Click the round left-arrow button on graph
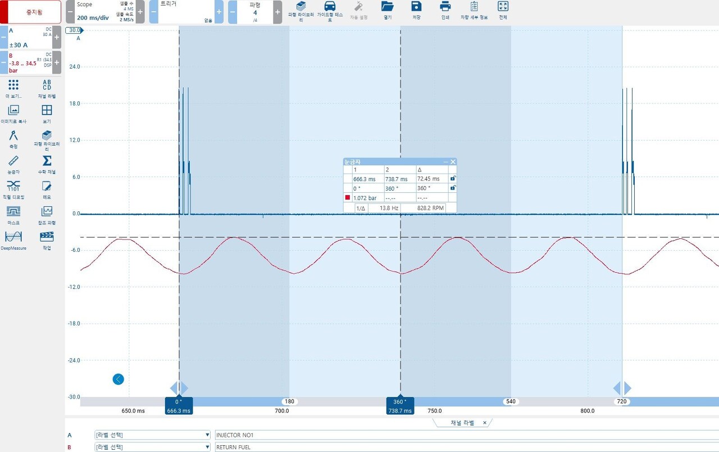 click(118, 379)
